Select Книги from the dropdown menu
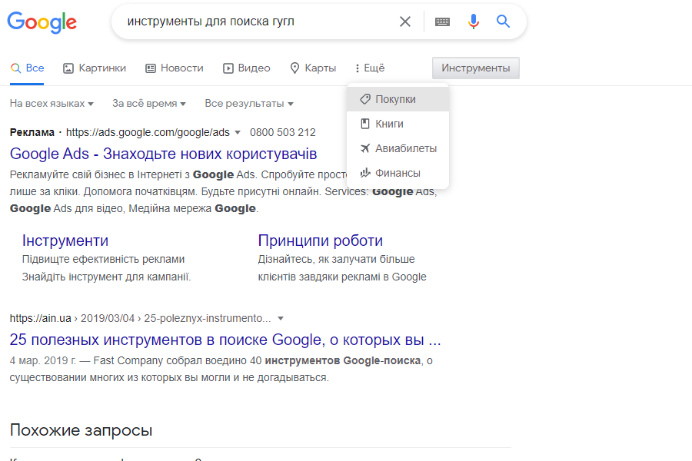Image resolution: width=692 pixels, height=461 pixels. (x=389, y=124)
